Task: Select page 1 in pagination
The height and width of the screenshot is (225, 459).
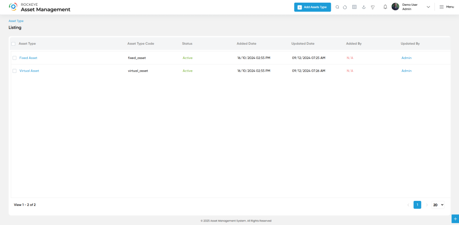Action: [x=417, y=205]
